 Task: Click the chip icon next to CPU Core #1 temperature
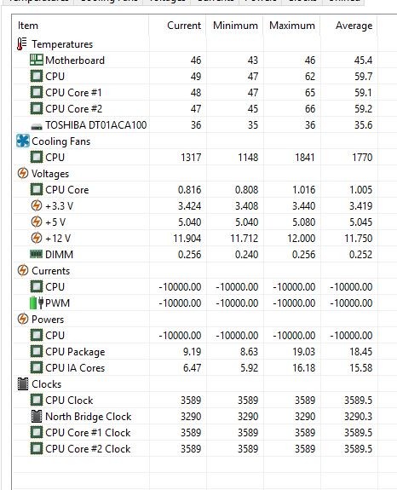pyautogui.click(x=37, y=93)
